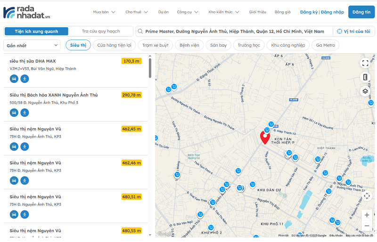The width and height of the screenshot is (377, 242).
Task: Click the car directions icon for siêu thị sữa DHA MAX
Action: [14, 79]
